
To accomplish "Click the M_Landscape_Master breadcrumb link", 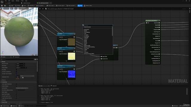I will [x=55, y=9].
